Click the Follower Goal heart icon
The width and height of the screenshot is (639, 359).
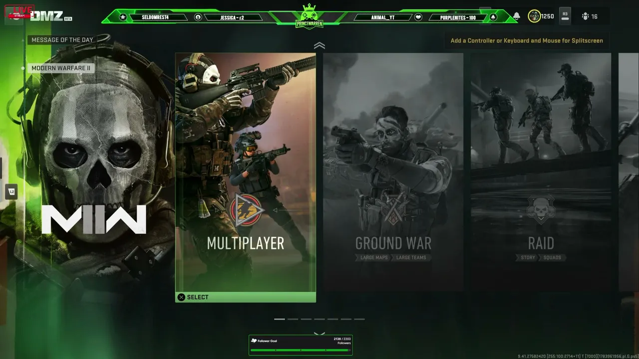tap(254, 341)
